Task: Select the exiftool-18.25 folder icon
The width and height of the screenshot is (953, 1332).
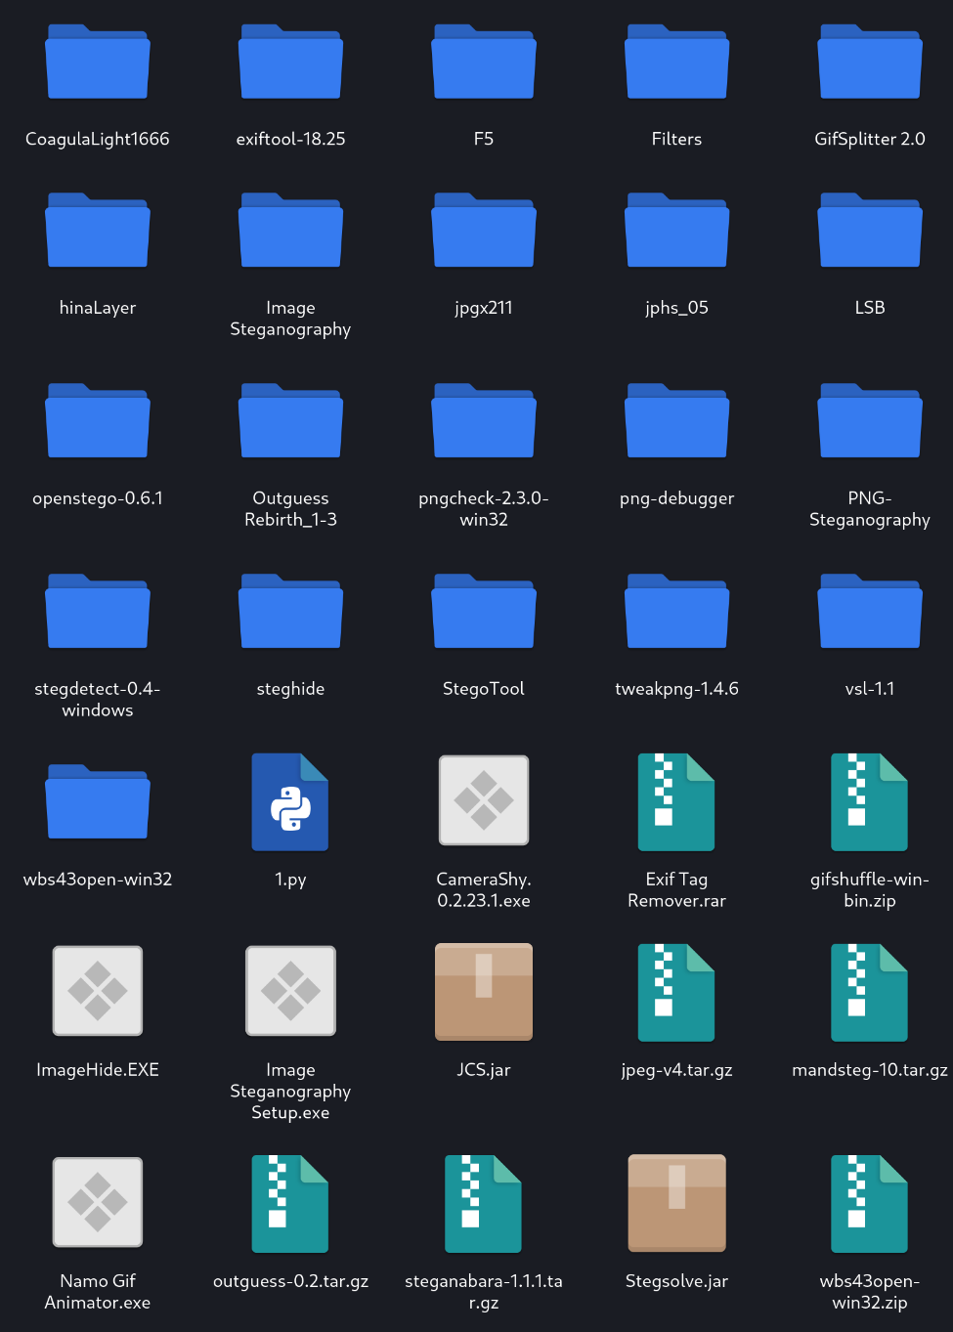Action: [x=290, y=62]
